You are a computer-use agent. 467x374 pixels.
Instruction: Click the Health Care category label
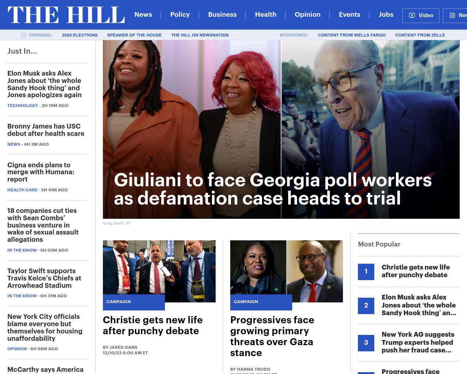[x=22, y=190]
